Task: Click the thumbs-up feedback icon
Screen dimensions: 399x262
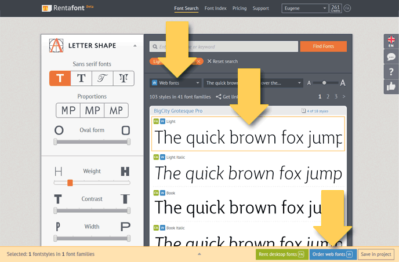Action: point(391,86)
